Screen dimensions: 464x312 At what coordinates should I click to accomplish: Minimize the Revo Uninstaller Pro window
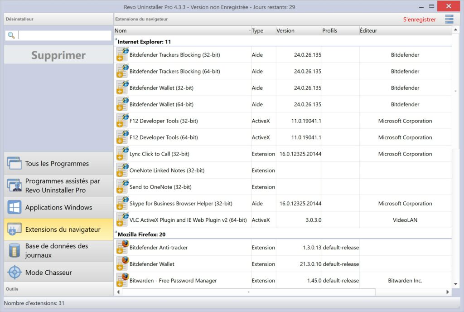point(421,6)
